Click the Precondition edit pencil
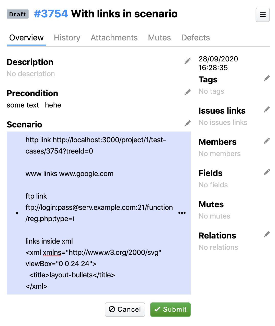This screenshot has width=275, height=326. click(188, 92)
